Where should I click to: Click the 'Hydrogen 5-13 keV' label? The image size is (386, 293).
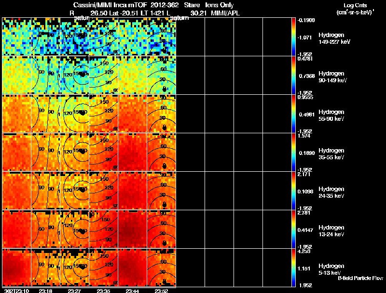(331, 269)
